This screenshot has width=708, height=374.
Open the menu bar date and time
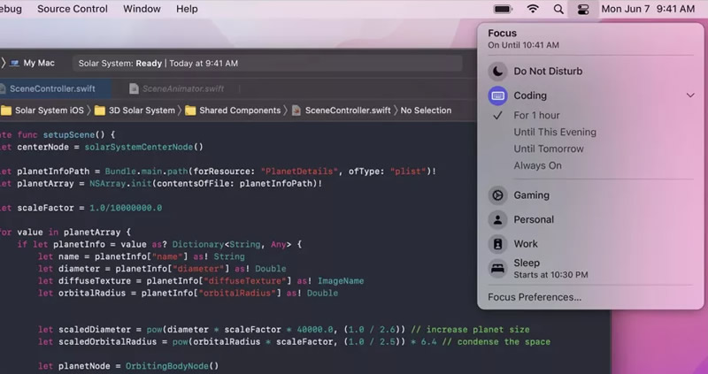point(648,9)
